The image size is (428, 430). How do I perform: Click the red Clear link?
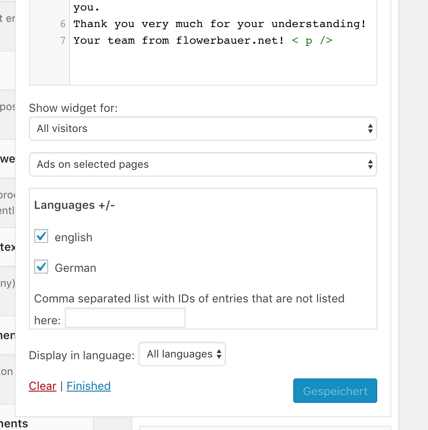42,386
